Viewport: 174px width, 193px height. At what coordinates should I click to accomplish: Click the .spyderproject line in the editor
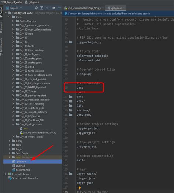(88, 128)
